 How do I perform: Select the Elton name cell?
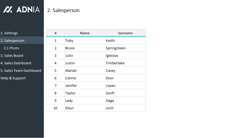[85, 108]
